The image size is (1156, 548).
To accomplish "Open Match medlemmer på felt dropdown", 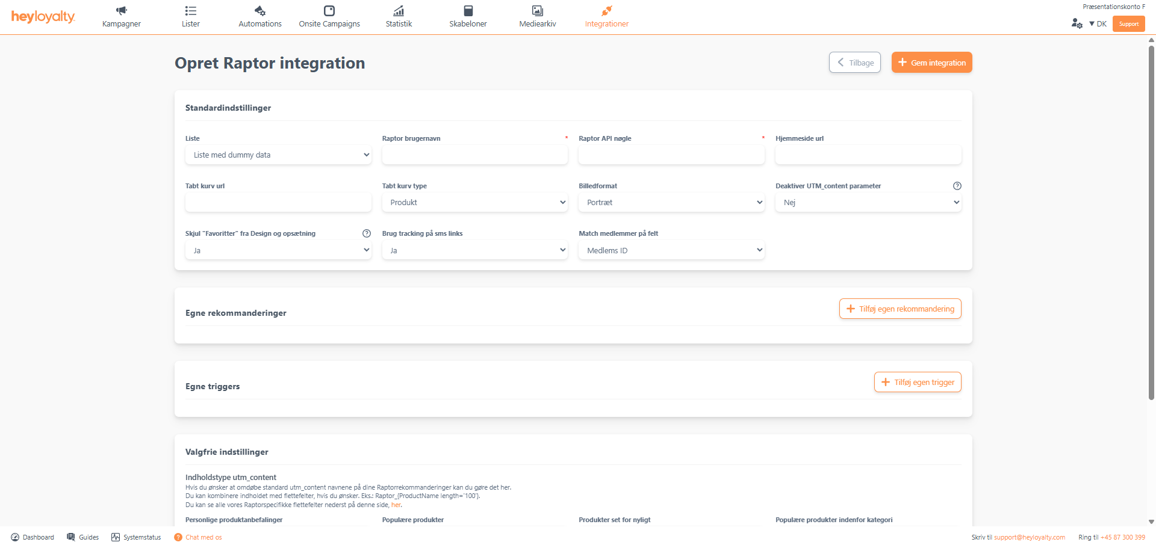I will [671, 250].
